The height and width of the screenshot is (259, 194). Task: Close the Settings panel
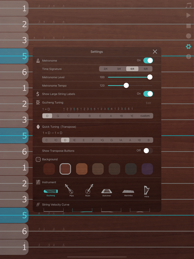coord(155,52)
